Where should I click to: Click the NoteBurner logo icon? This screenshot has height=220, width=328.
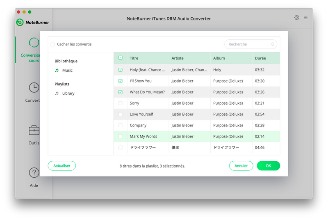coord(20,22)
